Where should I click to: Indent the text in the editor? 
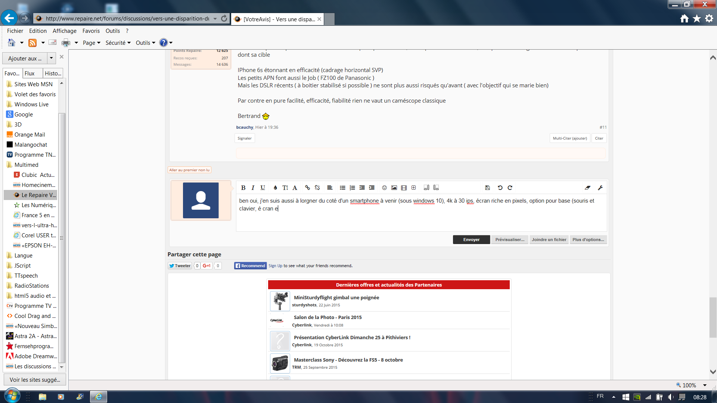tap(372, 188)
